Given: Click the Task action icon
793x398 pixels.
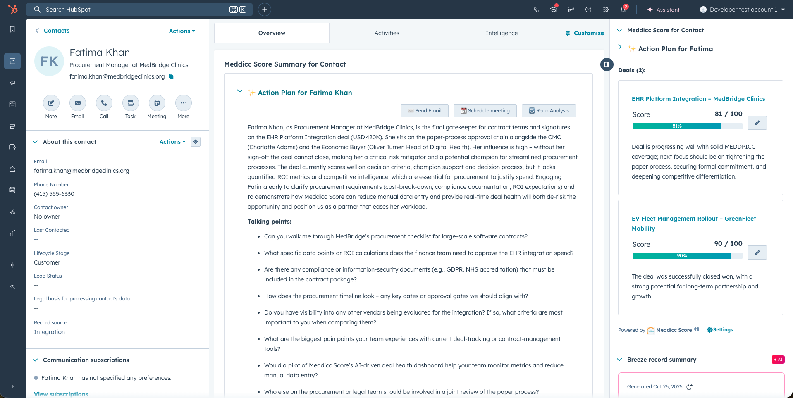Looking at the screenshot, I should pos(130,103).
